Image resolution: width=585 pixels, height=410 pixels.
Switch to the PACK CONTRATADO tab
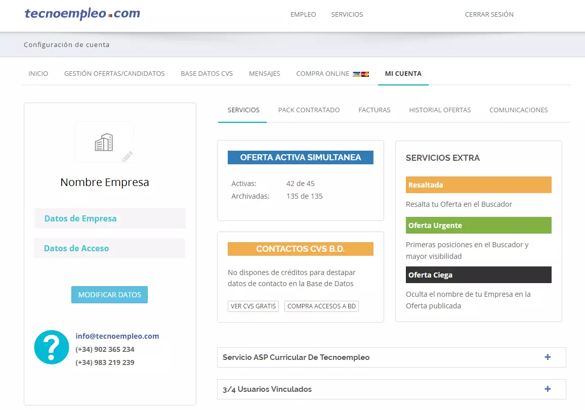pos(309,110)
